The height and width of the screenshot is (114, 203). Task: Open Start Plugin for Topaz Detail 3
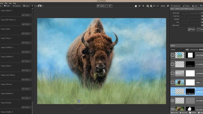pos(26,70)
